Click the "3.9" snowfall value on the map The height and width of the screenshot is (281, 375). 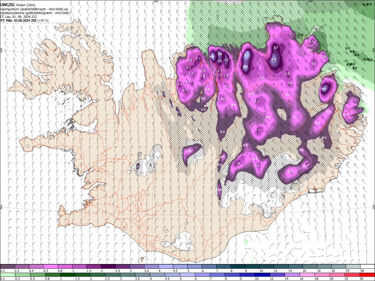point(220,54)
